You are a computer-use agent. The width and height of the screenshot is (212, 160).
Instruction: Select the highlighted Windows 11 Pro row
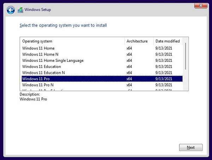pos(102,79)
